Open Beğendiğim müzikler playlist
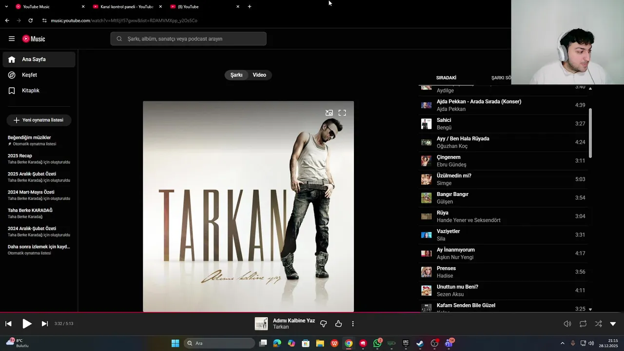Screen dimensions: 624x351 pyautogui.click(x=39, y=140)
